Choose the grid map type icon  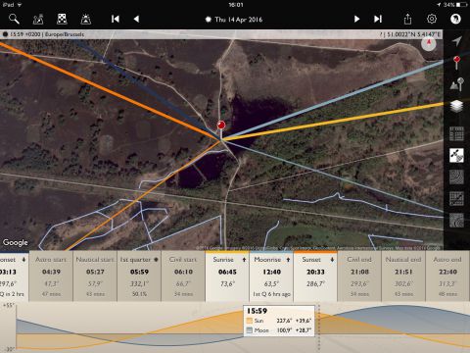[x=456, y=133]
